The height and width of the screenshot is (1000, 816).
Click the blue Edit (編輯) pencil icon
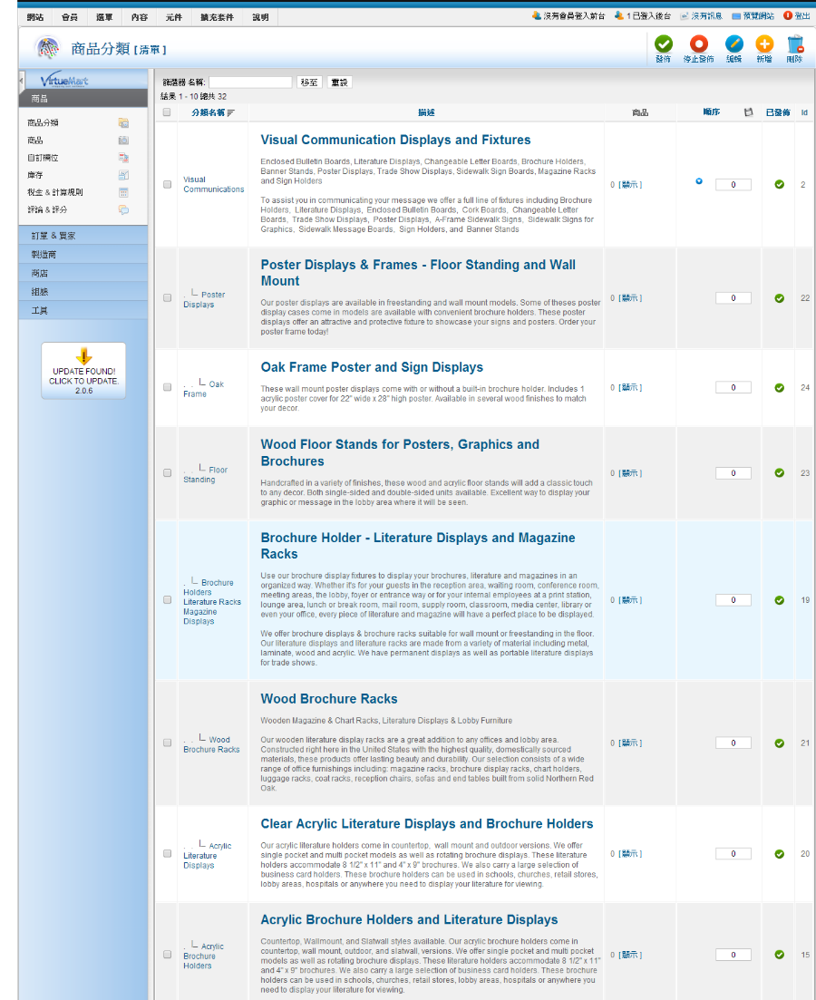point(733,44)
